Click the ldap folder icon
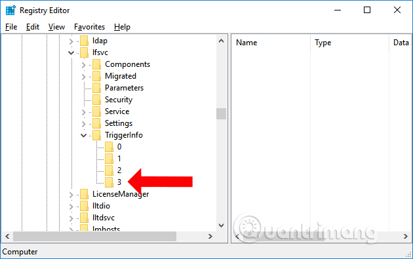Image resolution: width=413 pixels, height=259 pixels. click(x=85, y=41)
